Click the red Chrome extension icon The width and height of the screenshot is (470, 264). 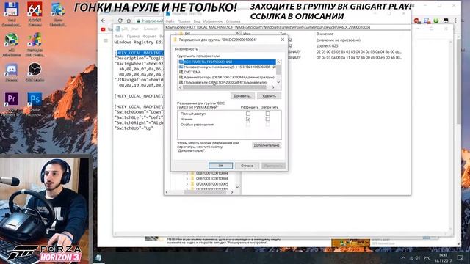[416, 21]
